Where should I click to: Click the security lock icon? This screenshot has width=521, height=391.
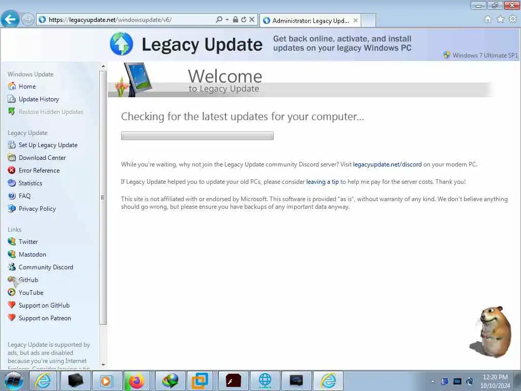235,20
